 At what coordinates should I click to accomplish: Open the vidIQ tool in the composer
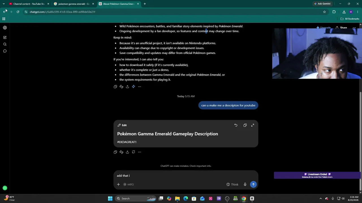(x=128, y=184)
